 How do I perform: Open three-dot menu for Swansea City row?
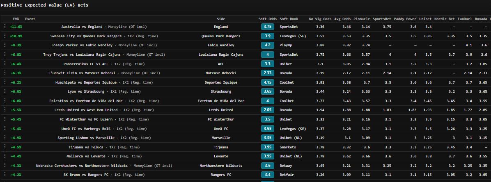5,36
